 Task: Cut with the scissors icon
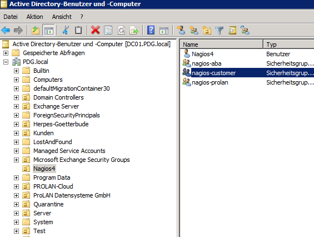pos(66,31)
